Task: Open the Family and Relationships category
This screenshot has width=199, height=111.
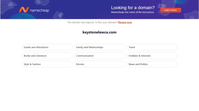Action: point(99,47)
